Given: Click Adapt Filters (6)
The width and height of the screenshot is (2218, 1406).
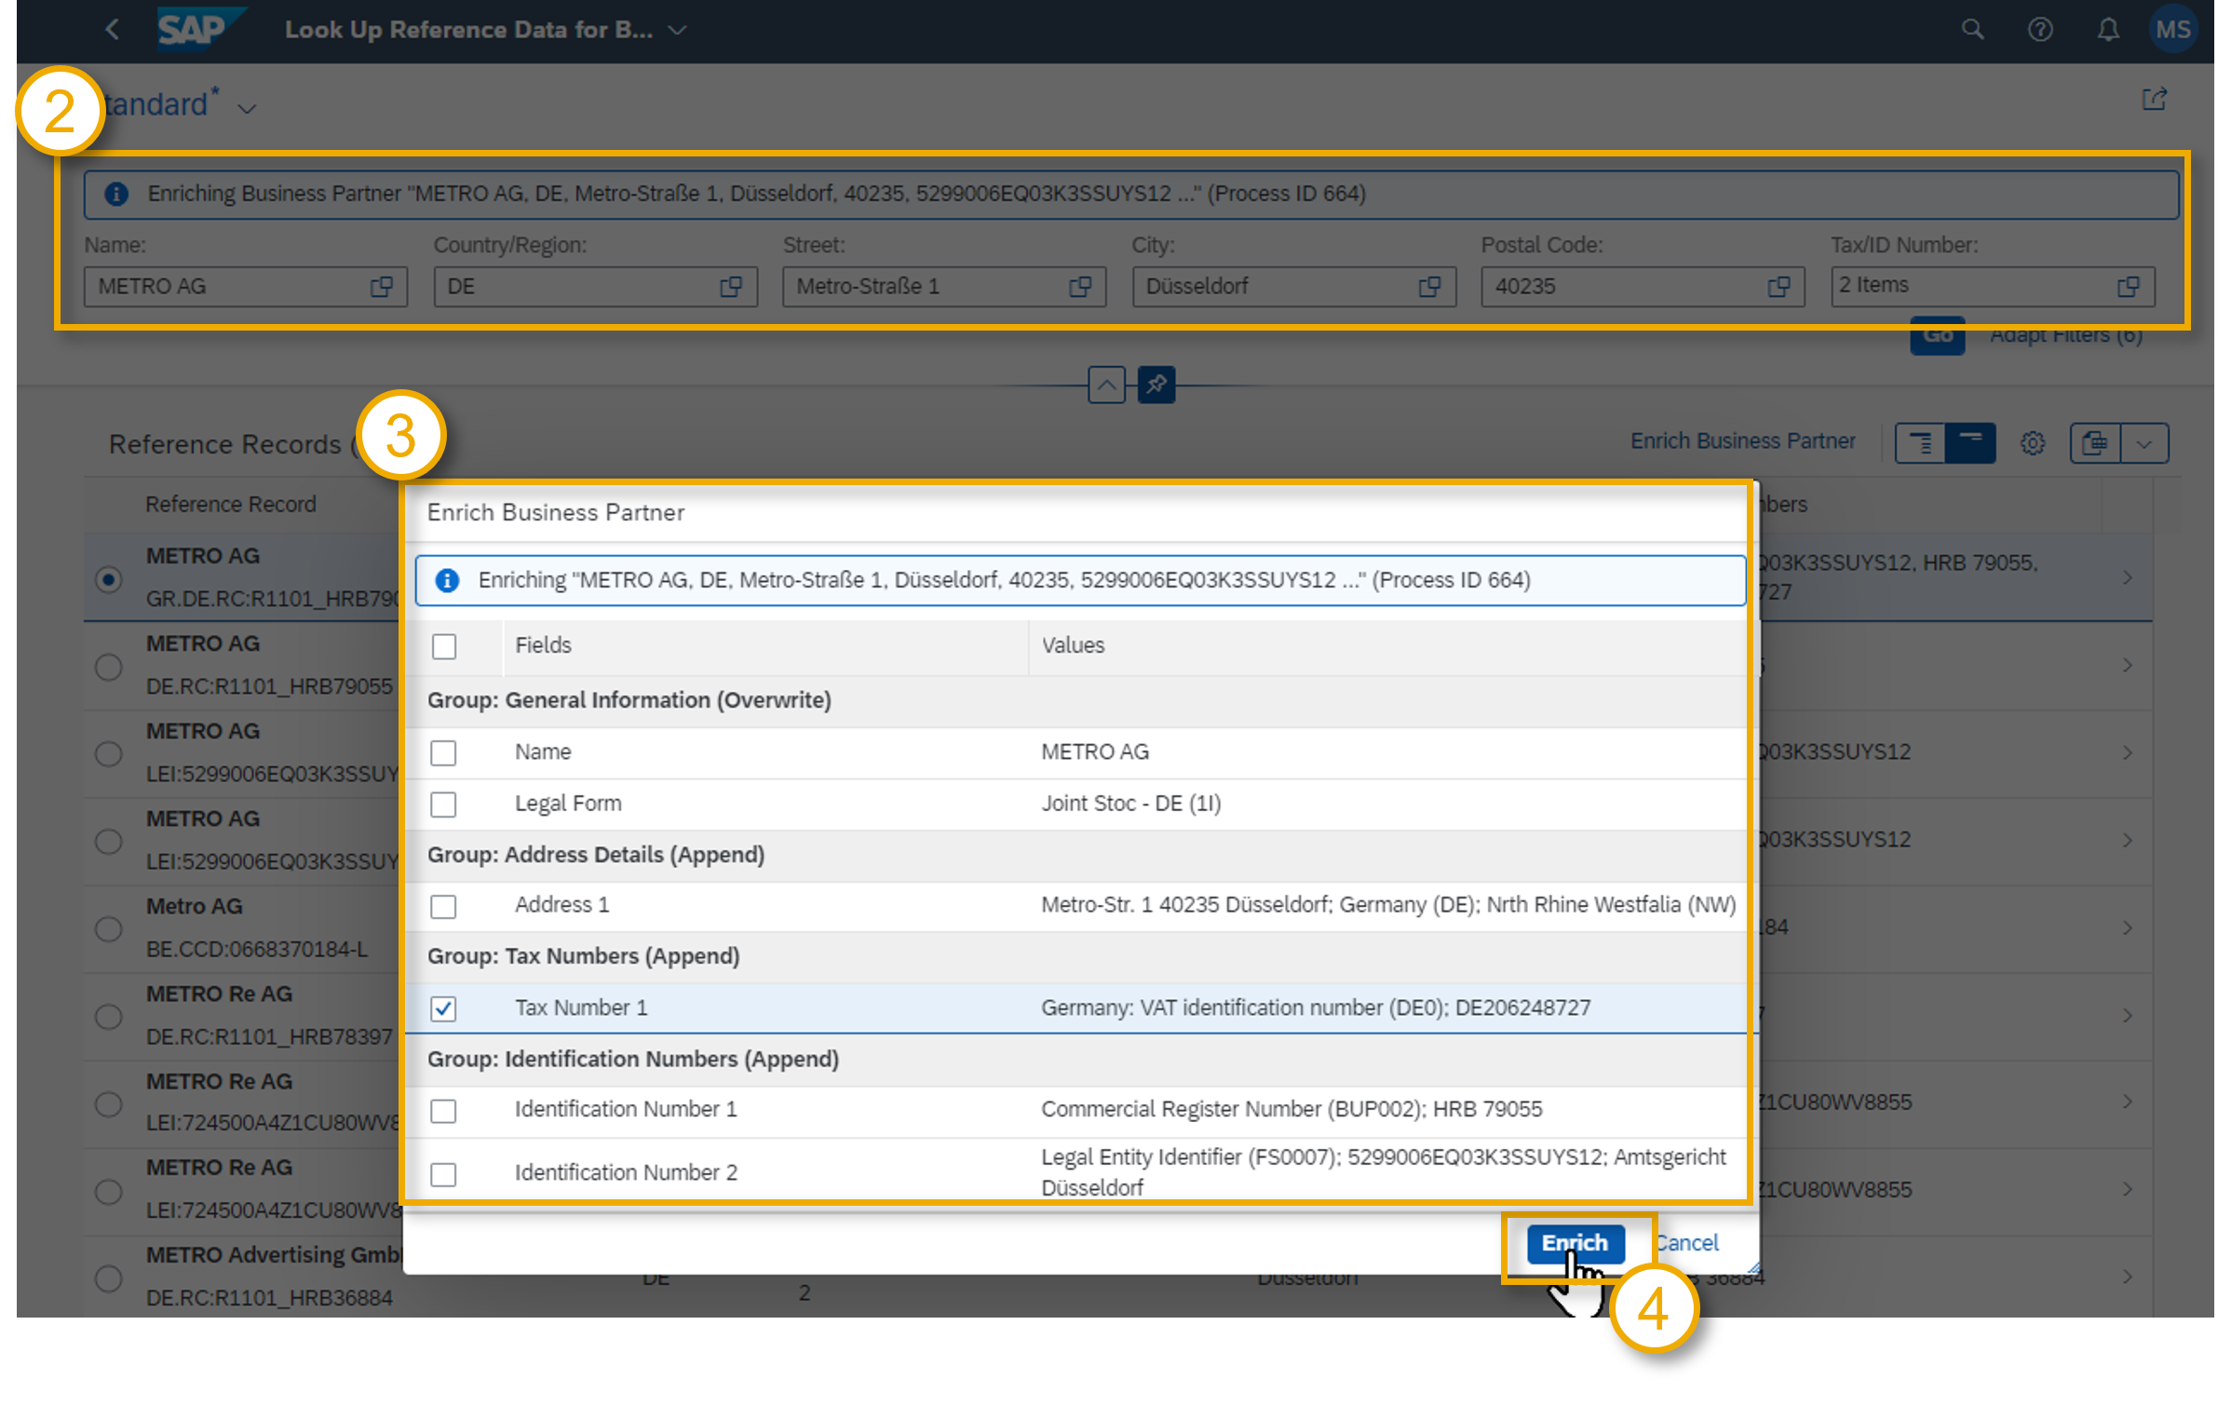Looking at the screenshot, I should [2065, 335].
